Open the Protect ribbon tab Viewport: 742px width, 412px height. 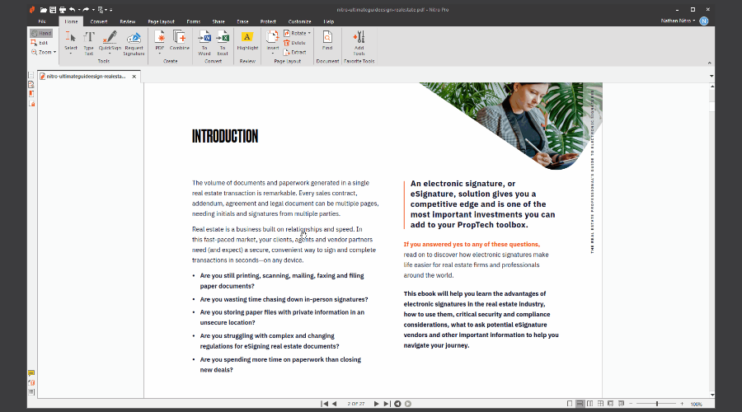[x=268, y=21]
